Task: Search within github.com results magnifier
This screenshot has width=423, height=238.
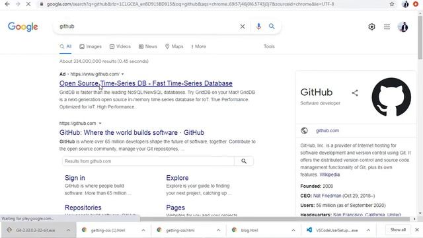Action: coord(244,161)
